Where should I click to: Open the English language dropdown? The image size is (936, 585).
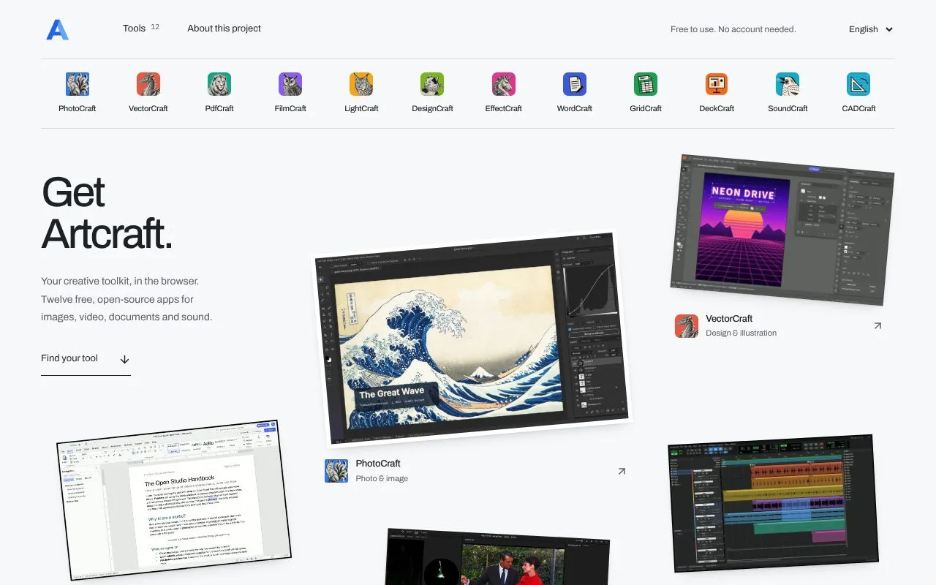point(871,29)
